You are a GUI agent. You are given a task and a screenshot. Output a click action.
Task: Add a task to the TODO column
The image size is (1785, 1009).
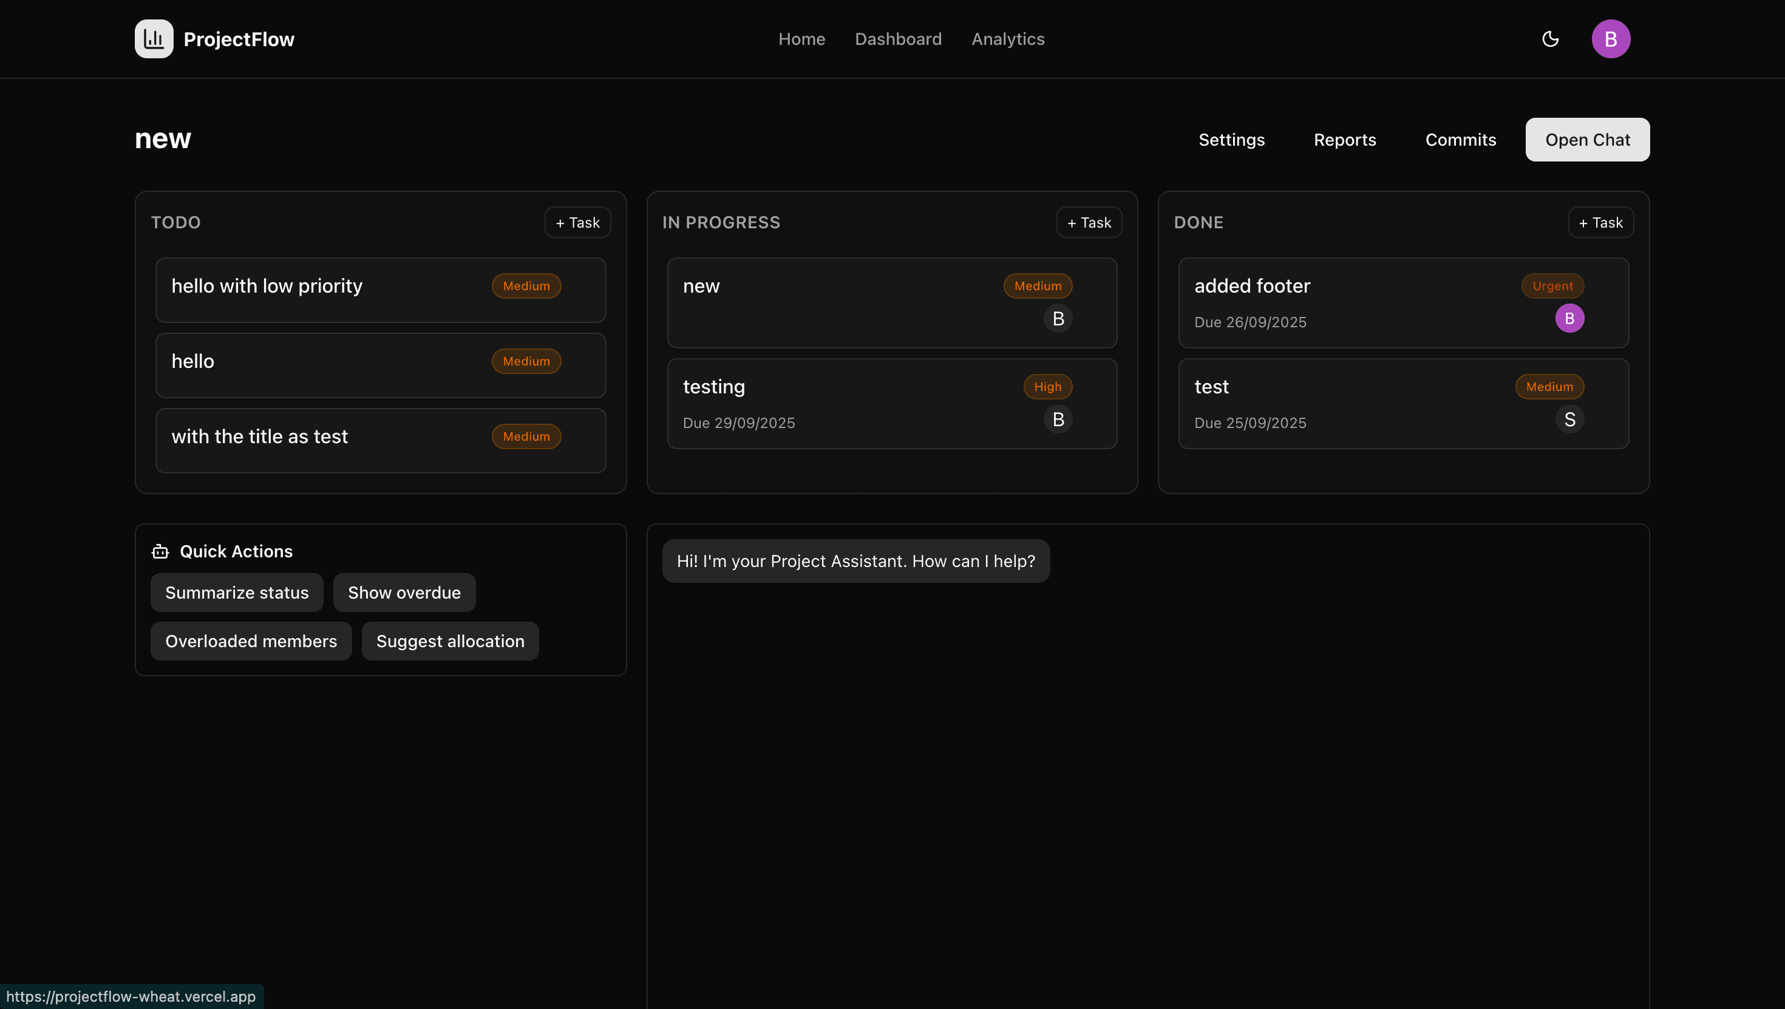click(577, 222)
